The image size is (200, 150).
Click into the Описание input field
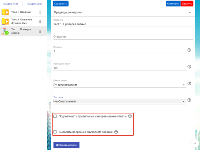click(123, 37)
